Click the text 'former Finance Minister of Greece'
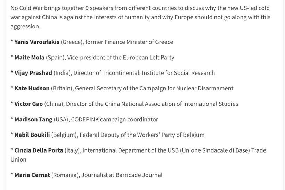The image size is (285, 190). pos(129,42)
